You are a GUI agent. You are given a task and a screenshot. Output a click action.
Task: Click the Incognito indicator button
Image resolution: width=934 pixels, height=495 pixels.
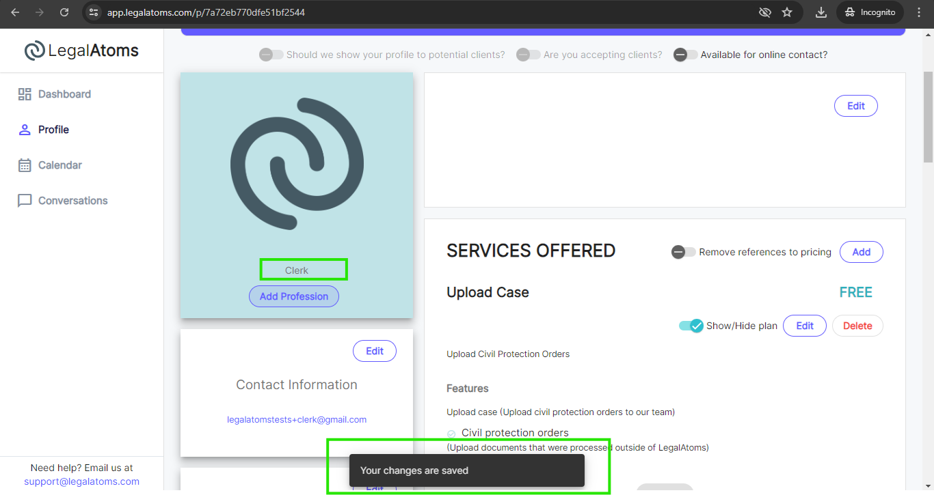(x=870, y=12)
